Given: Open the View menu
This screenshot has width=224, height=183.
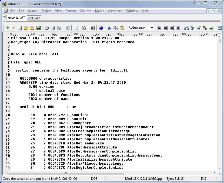Looking at the screenshot, I should [58, 11].
